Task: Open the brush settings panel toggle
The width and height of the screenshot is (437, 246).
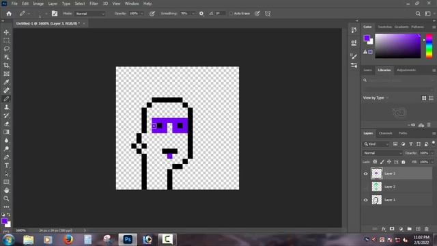Action: tap(55, 14)
